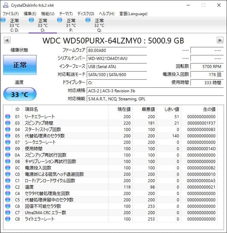
Task: Open the 編集(E) menu
Action: pos(30,14)
